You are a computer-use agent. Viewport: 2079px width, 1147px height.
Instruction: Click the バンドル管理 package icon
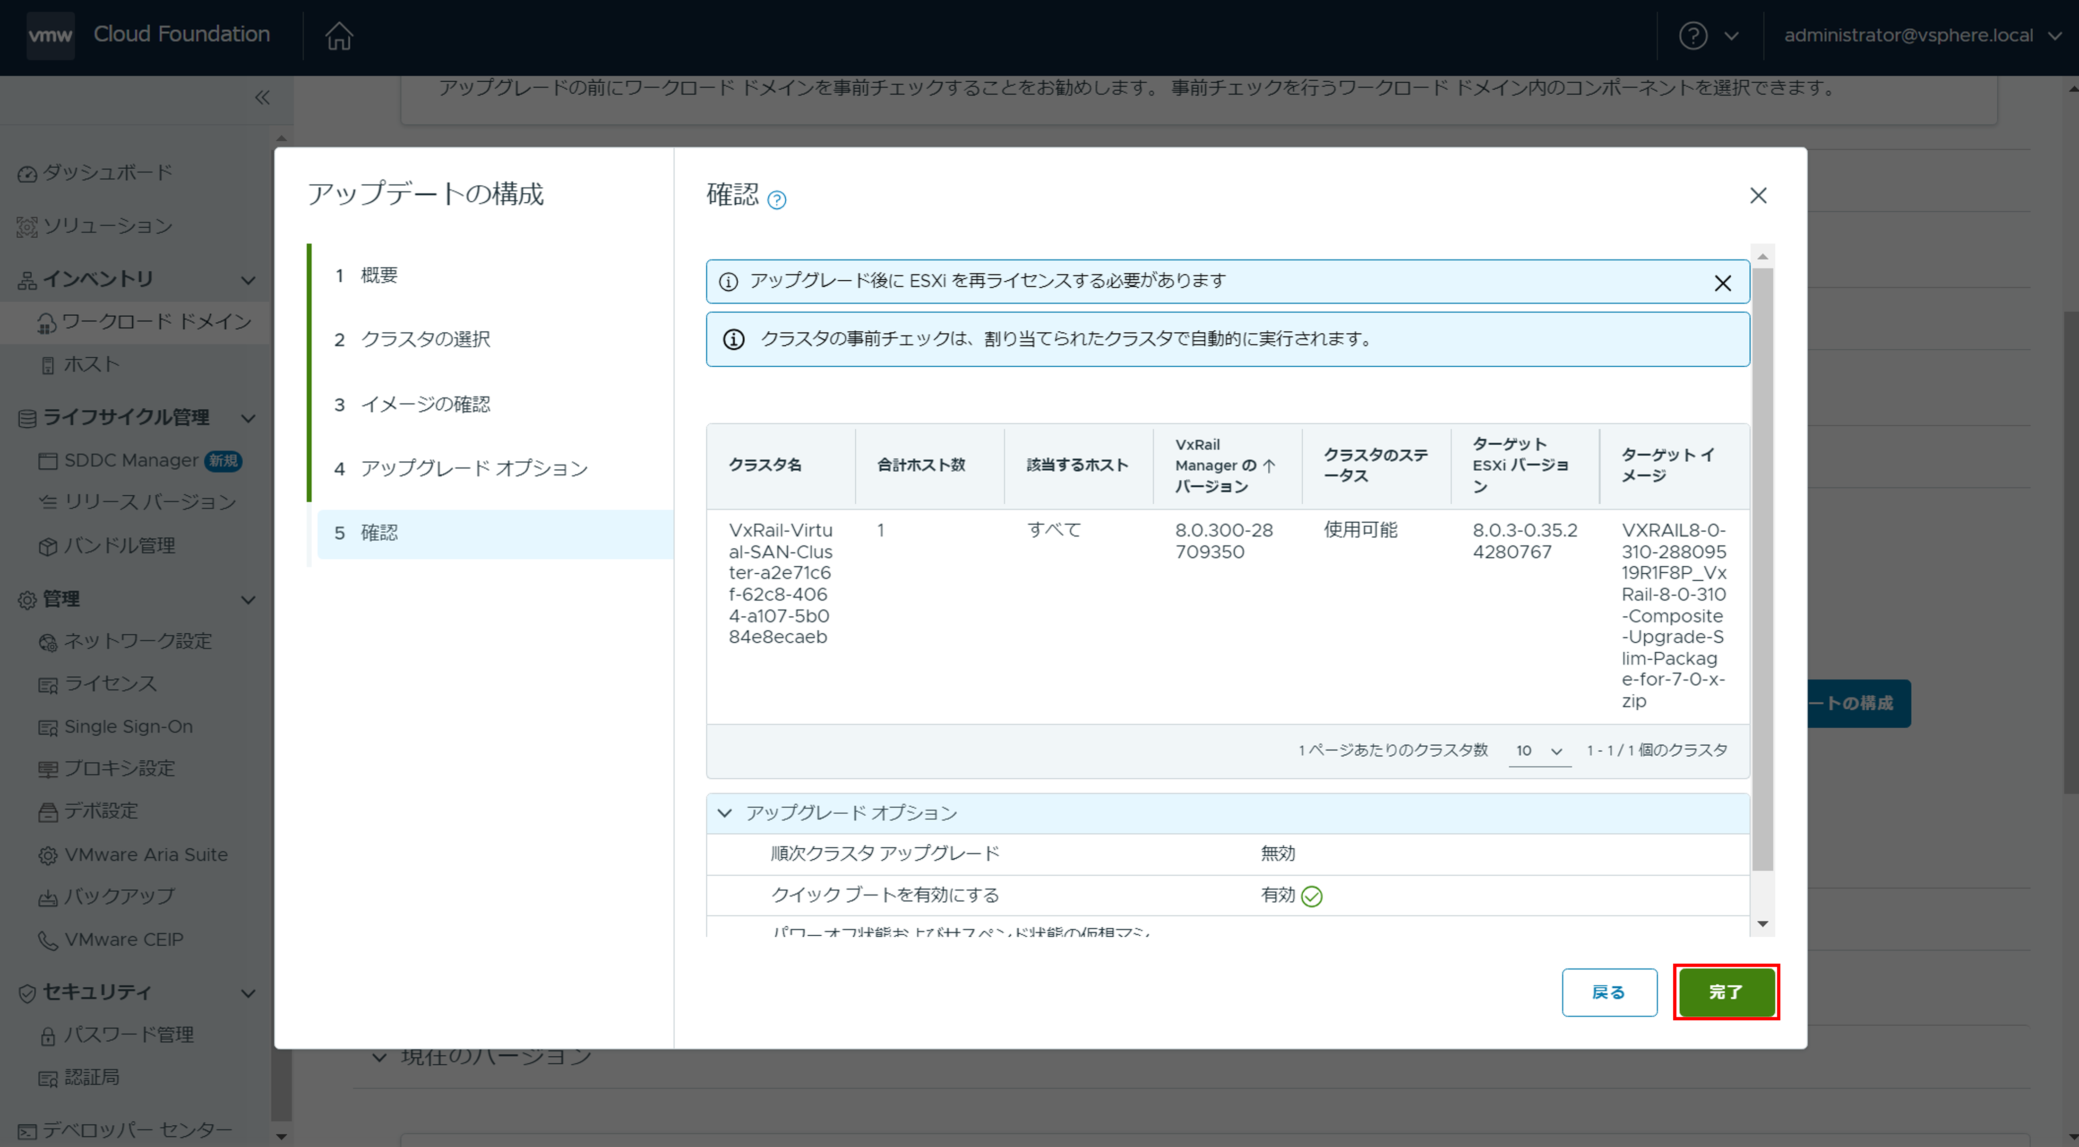click(48, 547)
